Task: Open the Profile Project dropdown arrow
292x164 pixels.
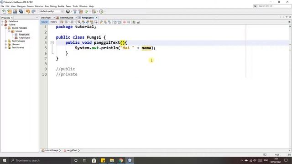Action: coord(105,11)
